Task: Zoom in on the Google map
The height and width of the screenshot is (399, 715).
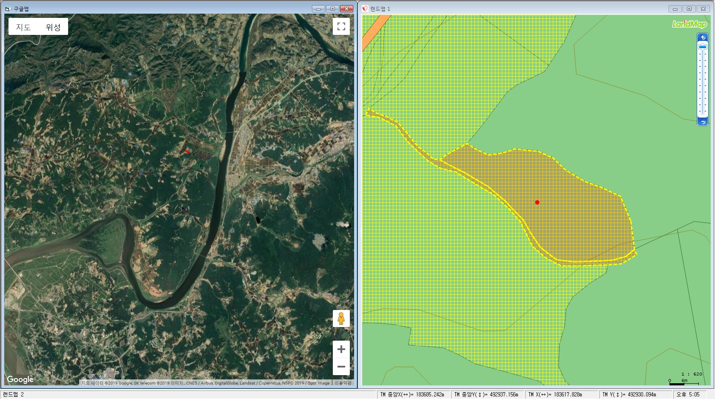Action: (x=341, y=350)
